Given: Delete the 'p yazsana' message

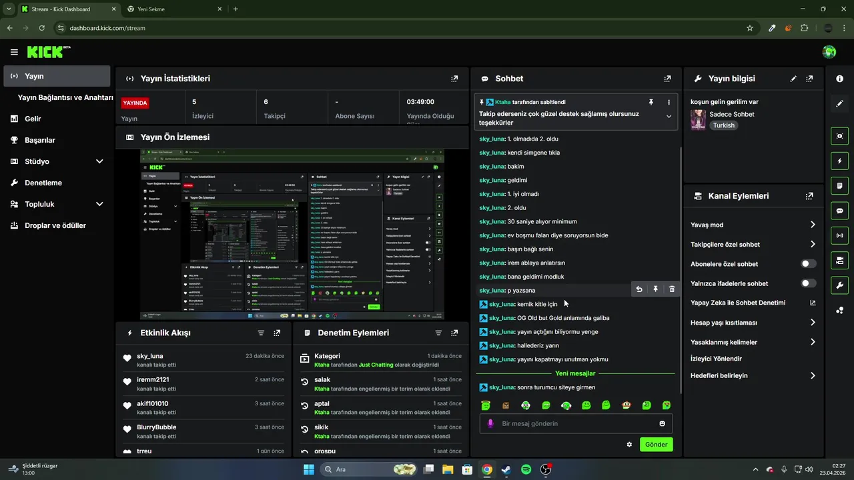Looking at the screenshot, I should tap(672, 289).
